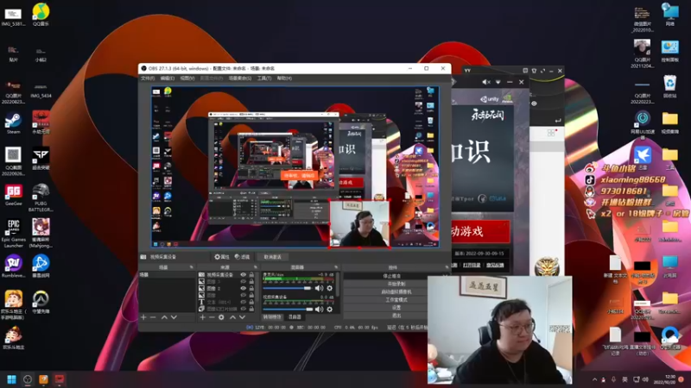Open first mixer track gear settings
The image size is (691, 388).
point(330,289)
